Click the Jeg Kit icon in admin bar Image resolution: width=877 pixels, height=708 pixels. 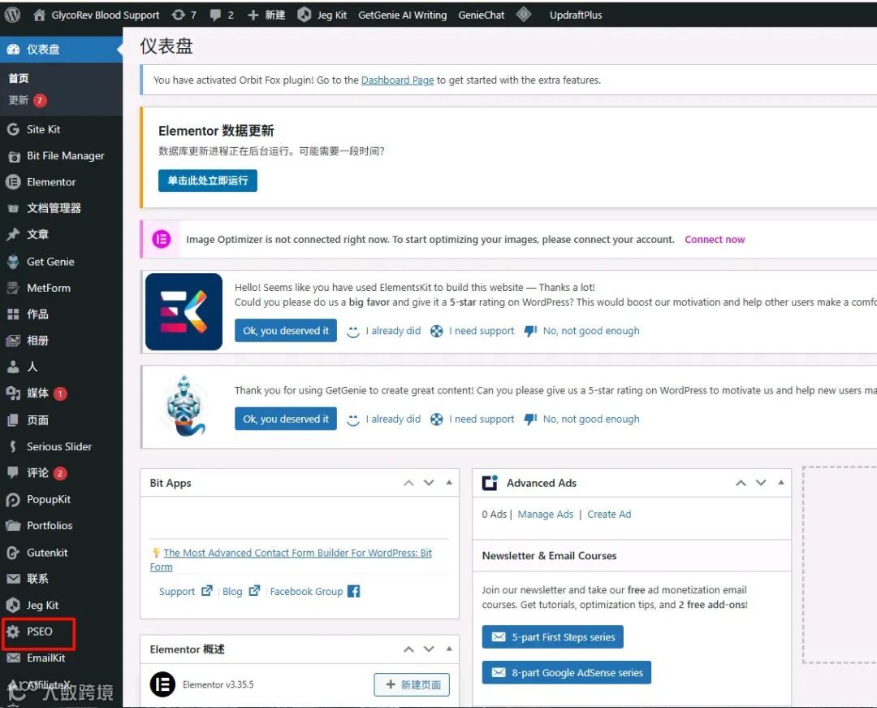coord(305,15)
